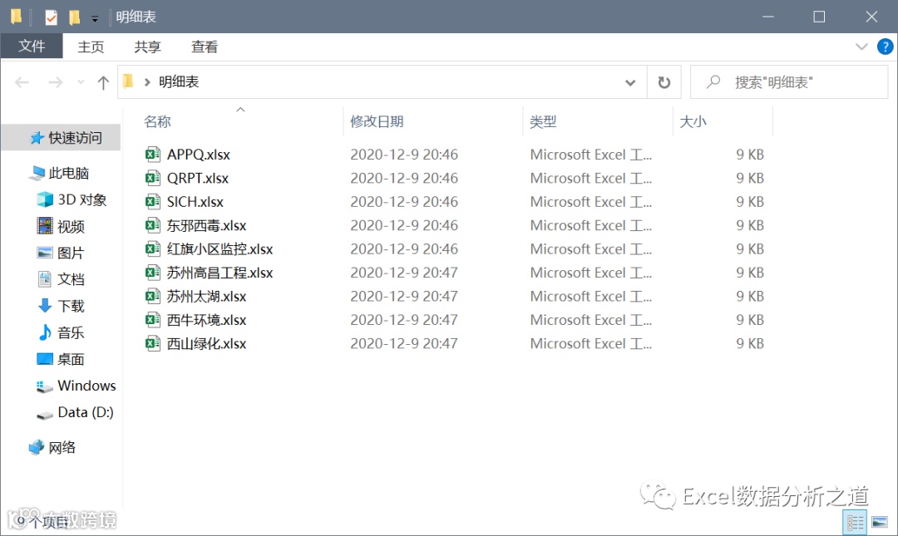
Task: Click the new folder icon in title bar
Action: click(75, 17)
